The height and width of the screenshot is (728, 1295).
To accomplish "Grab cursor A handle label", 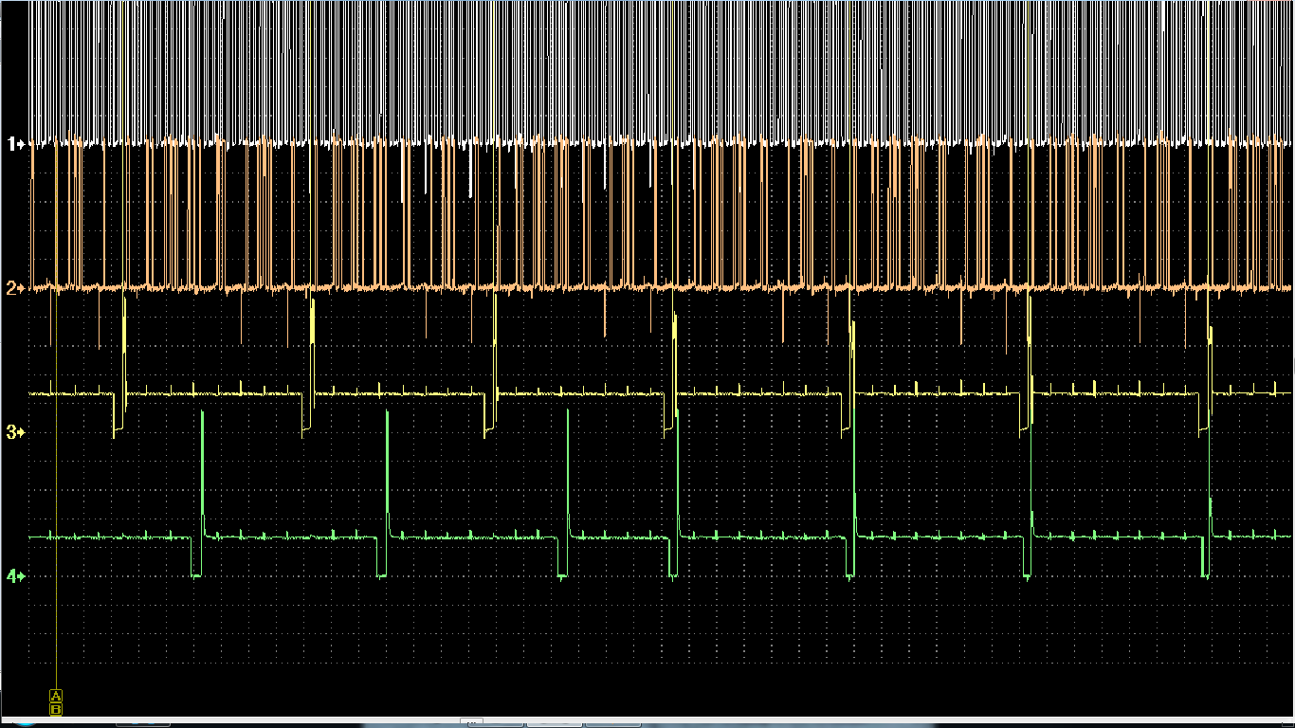I will click(x=56, y=696).
